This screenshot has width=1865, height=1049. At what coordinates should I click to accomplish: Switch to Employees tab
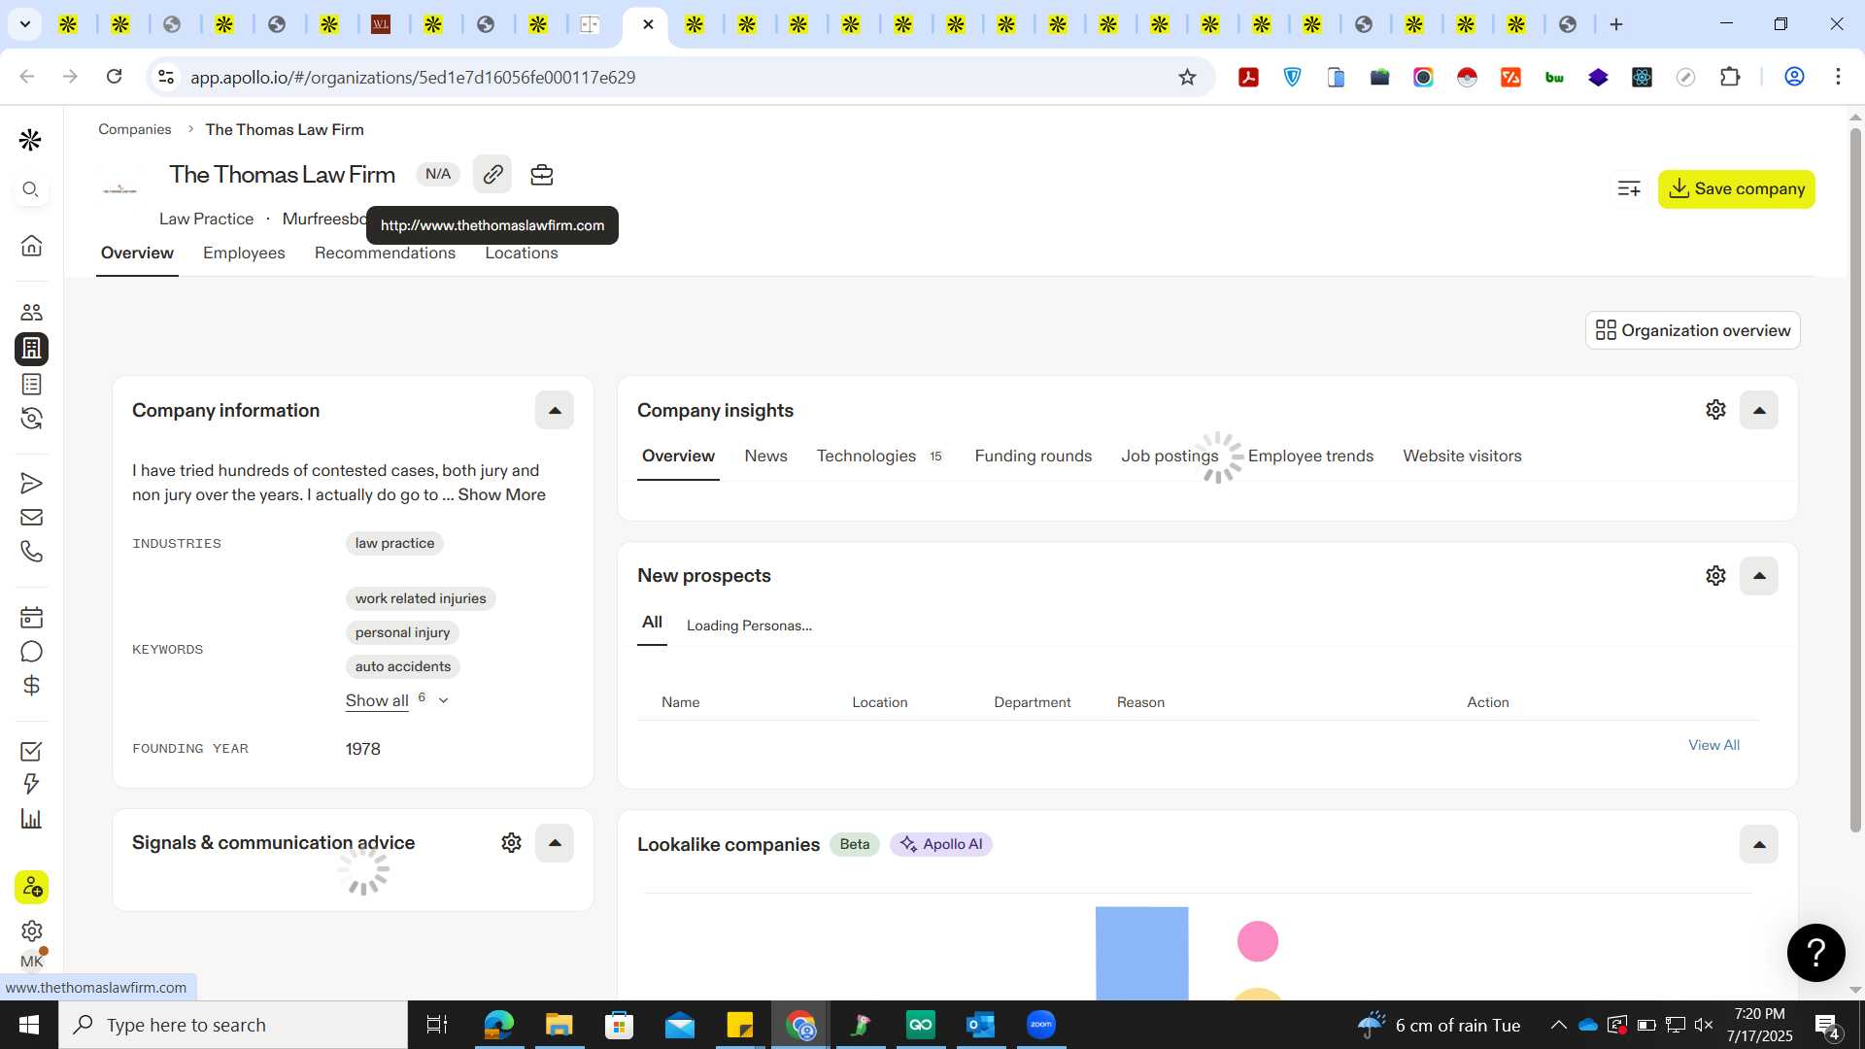click(x=244, y=253)
